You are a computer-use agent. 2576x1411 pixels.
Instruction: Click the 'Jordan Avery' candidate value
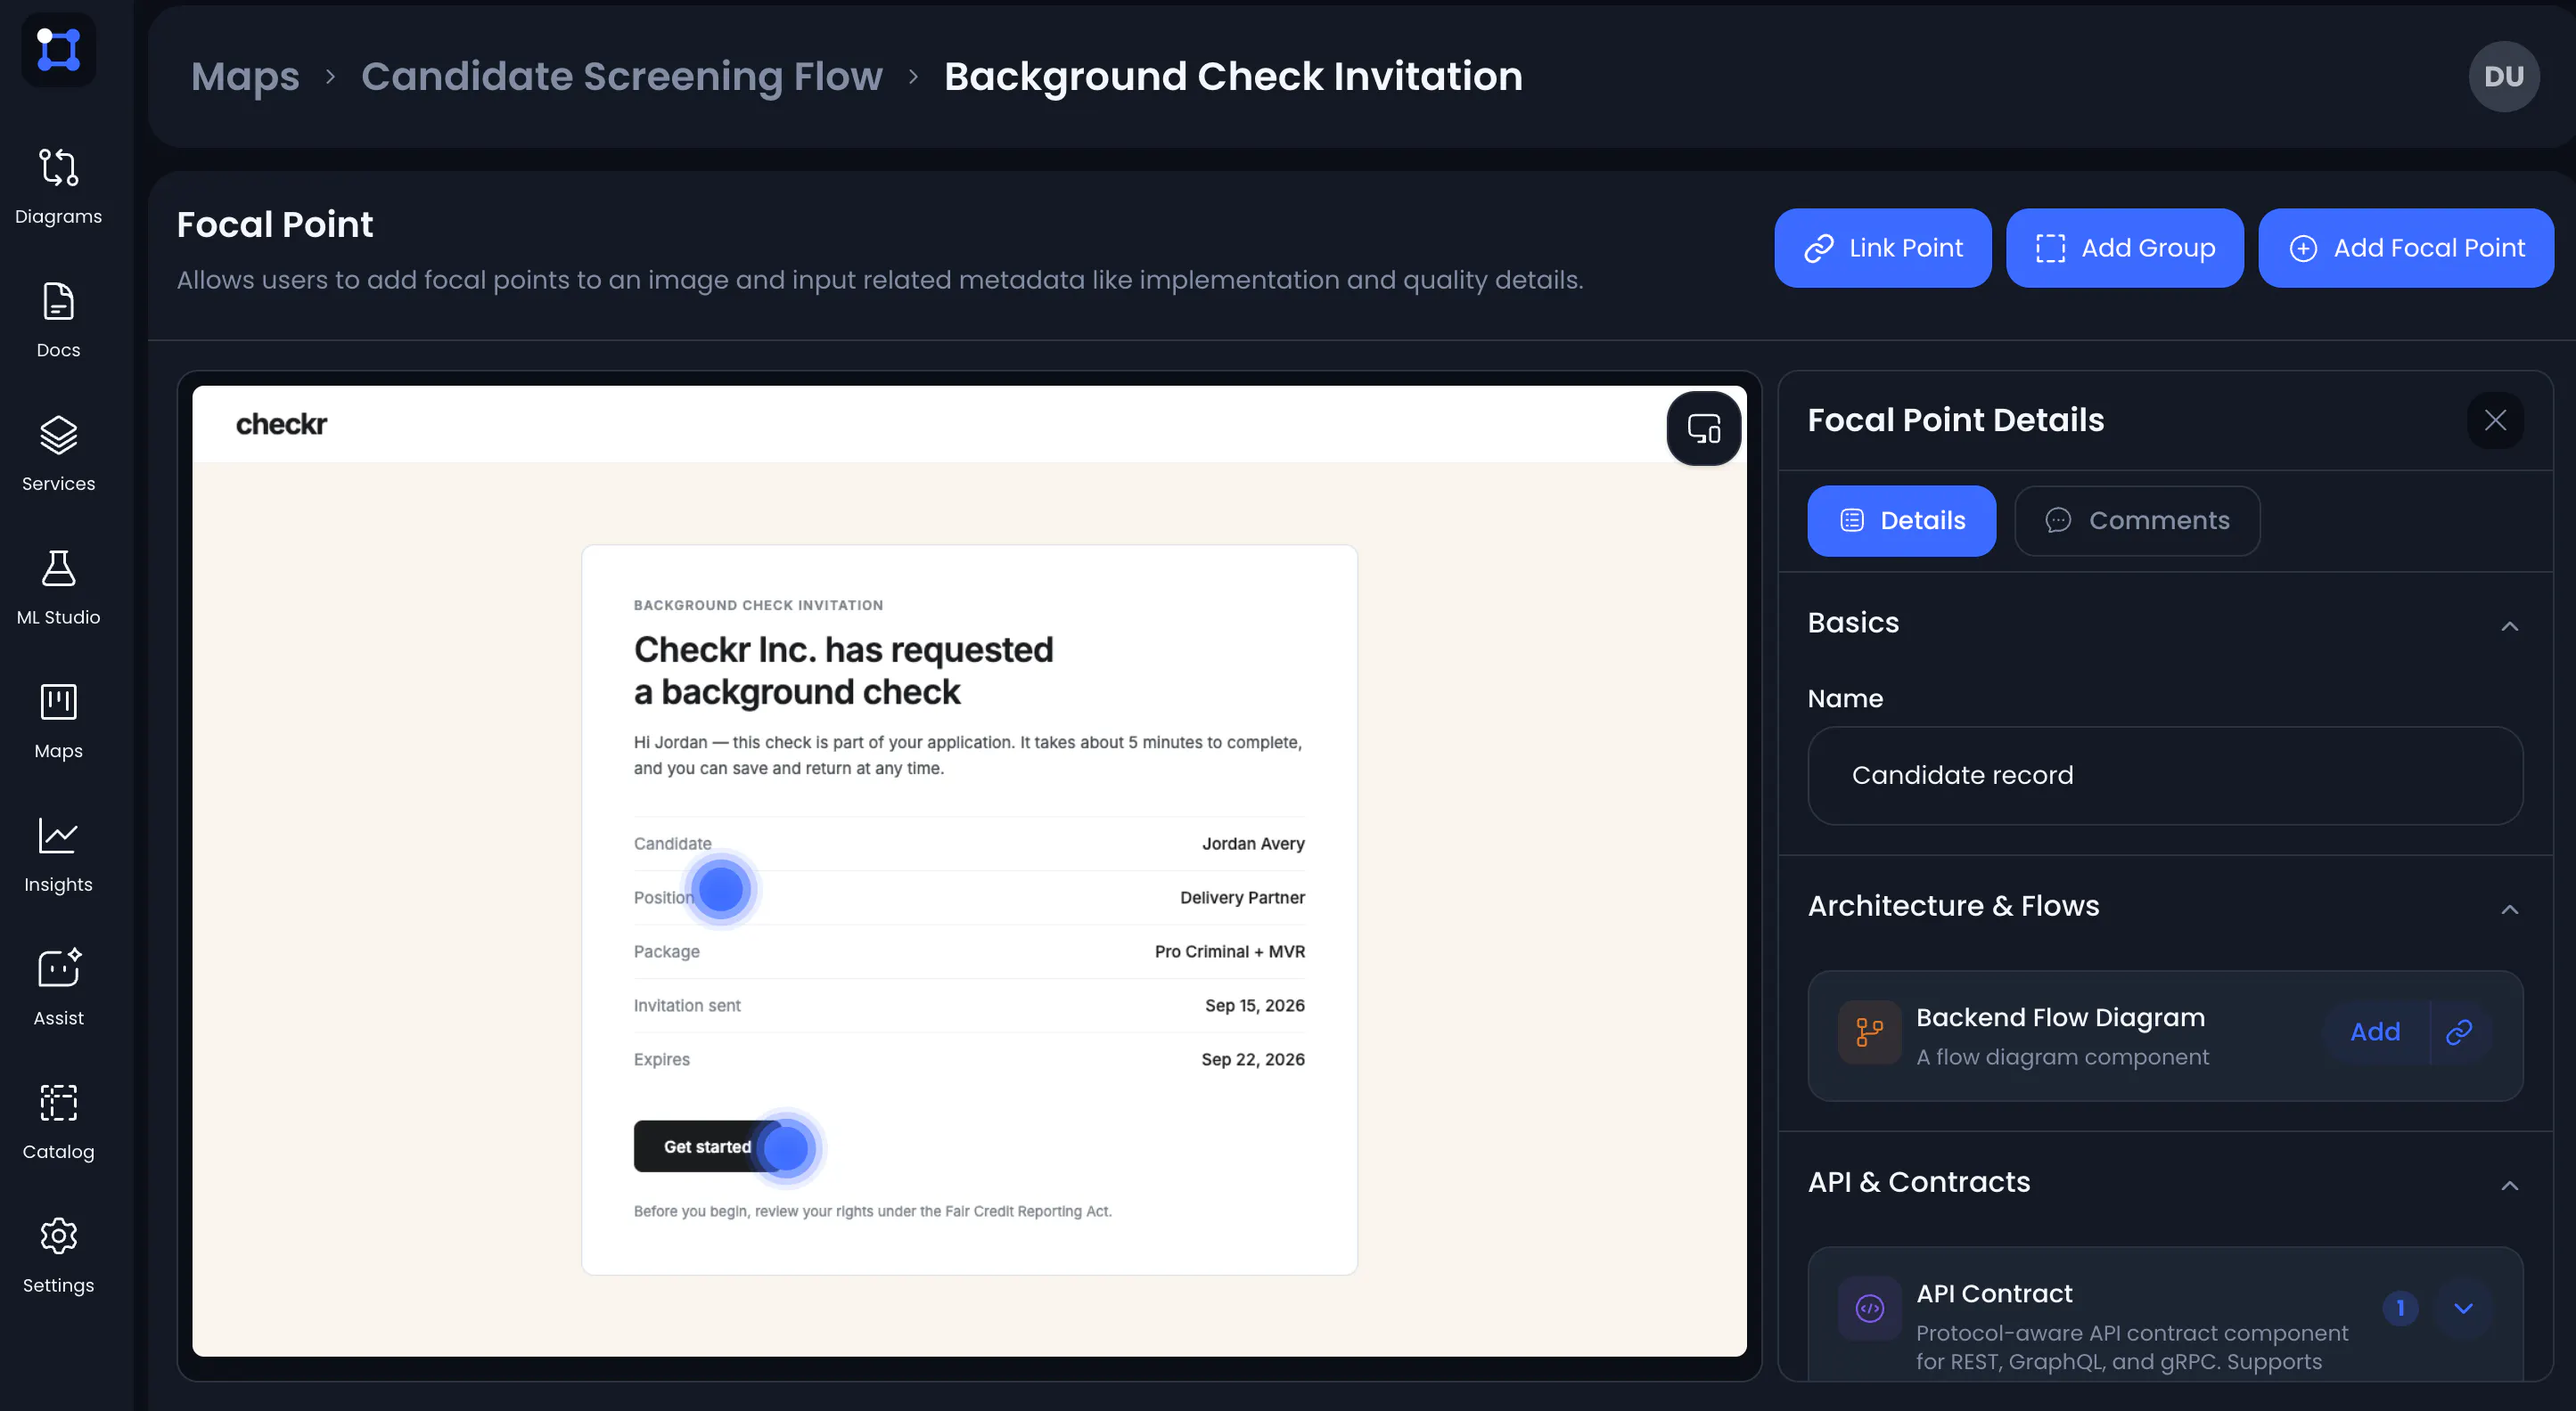[1252, 844]
